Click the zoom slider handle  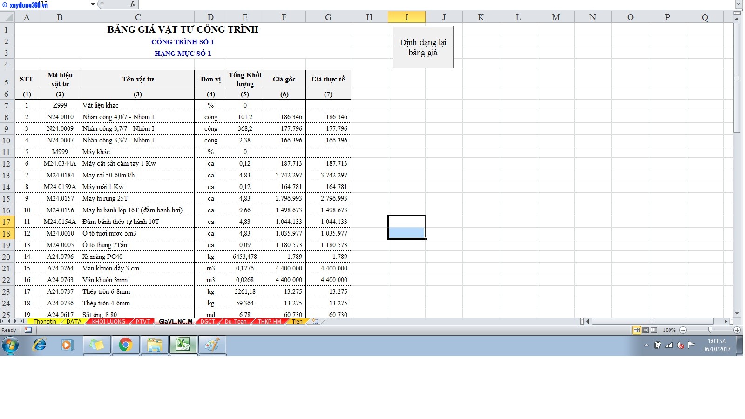coord(710,330)
